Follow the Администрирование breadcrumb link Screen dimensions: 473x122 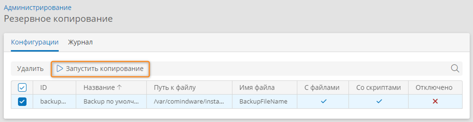tap(38, 8)
